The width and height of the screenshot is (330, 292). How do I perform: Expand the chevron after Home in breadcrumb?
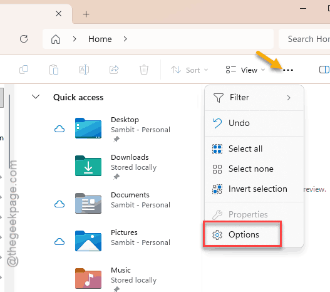(x=125, y=39)
